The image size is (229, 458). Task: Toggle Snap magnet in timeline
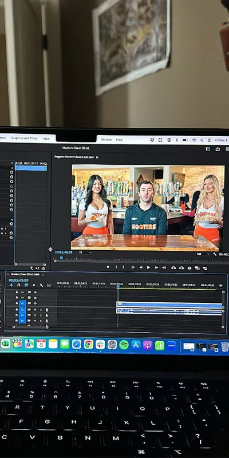pyautogui.click(x=19, y=285)
